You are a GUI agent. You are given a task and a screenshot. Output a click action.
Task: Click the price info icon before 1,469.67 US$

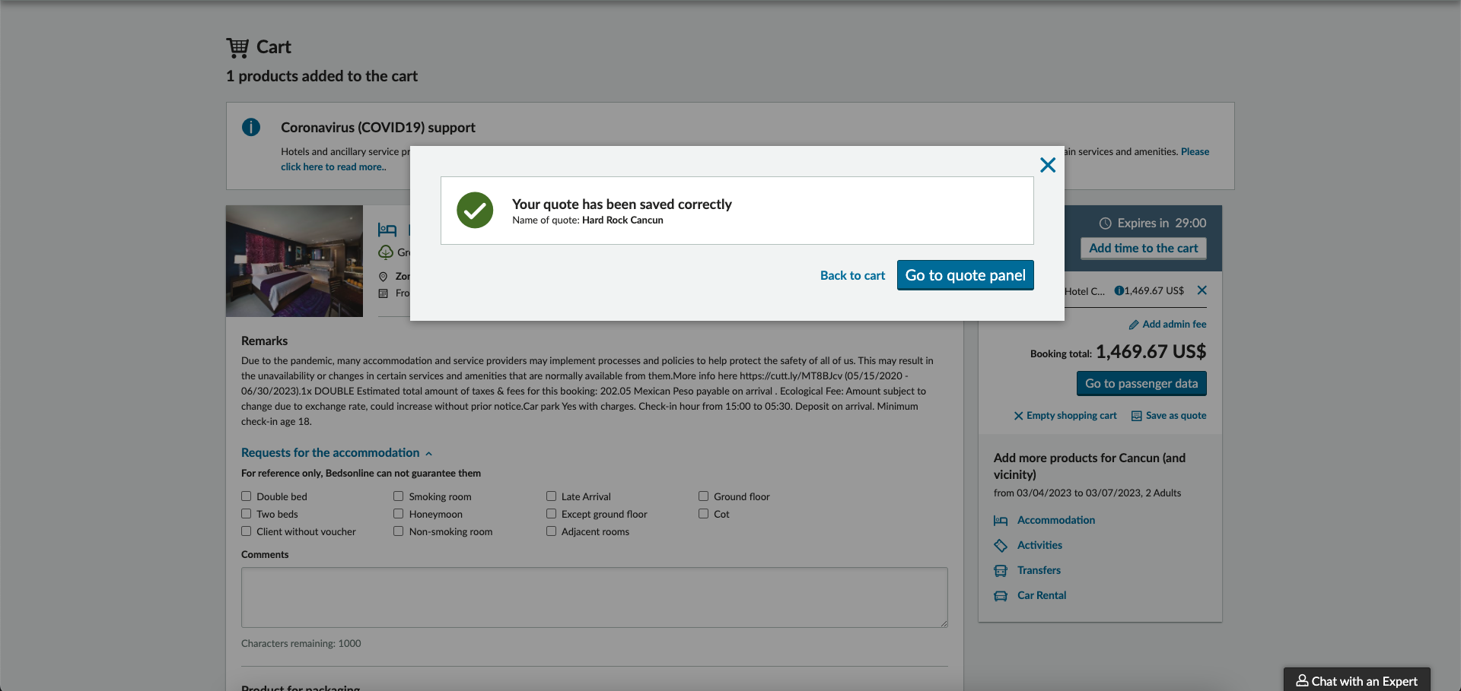tap(1119, 290)
